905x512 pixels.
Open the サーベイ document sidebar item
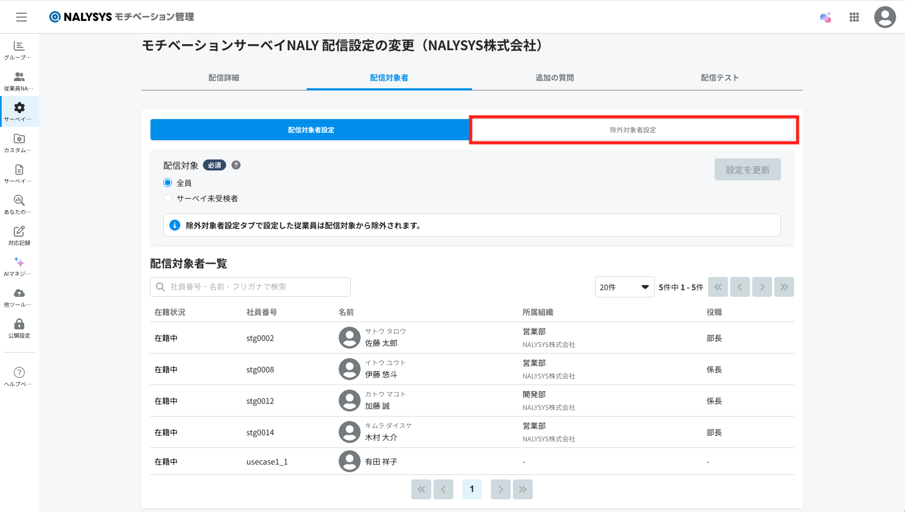pos(19,174)
